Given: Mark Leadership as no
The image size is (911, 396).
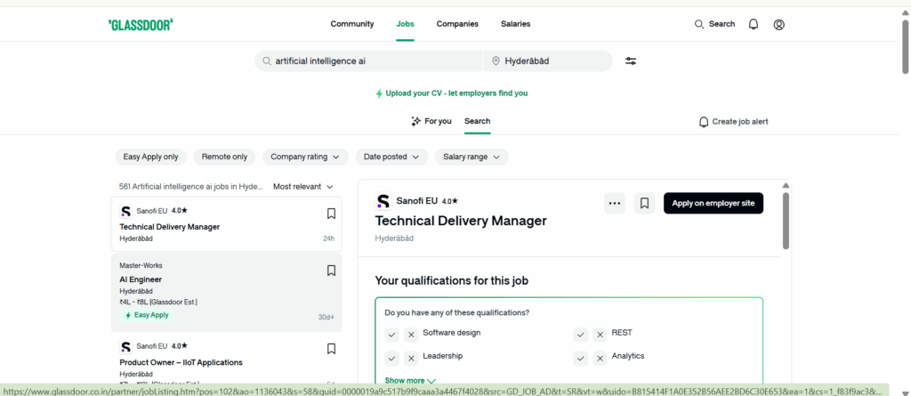Looking at the screenshot, I should point(411,359).
